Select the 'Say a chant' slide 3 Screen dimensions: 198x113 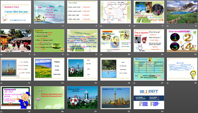pyautogui.click(x=82, y=12)
